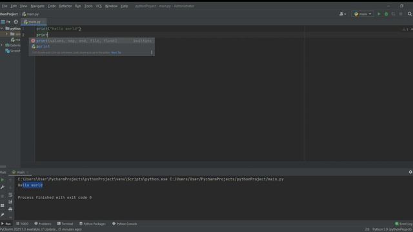Toggle soft-wrap in the Run console

[10, 195]
